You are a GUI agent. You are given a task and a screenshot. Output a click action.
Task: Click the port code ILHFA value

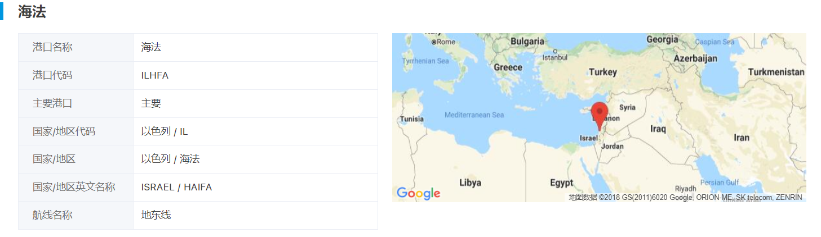pos(154,75)
